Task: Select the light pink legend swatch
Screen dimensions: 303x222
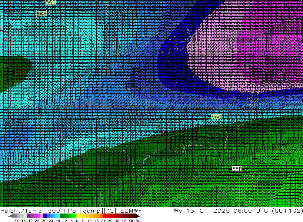Action: click(42, 216)
